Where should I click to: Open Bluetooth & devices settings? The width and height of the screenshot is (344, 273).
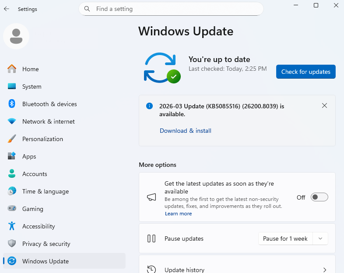[x=64, y=104]
